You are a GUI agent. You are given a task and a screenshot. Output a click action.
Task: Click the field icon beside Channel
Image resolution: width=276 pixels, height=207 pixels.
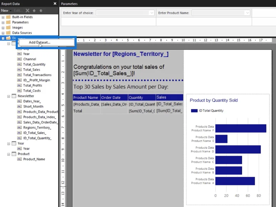pos(19,59)
